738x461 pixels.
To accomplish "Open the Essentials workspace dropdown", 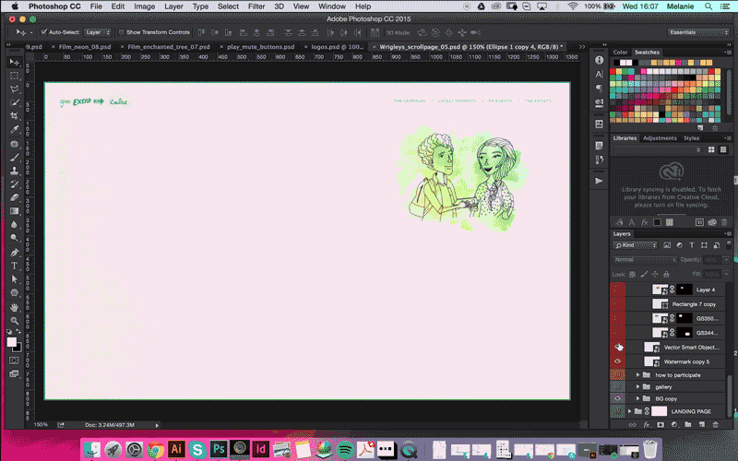I will click(x=698, y=32).
